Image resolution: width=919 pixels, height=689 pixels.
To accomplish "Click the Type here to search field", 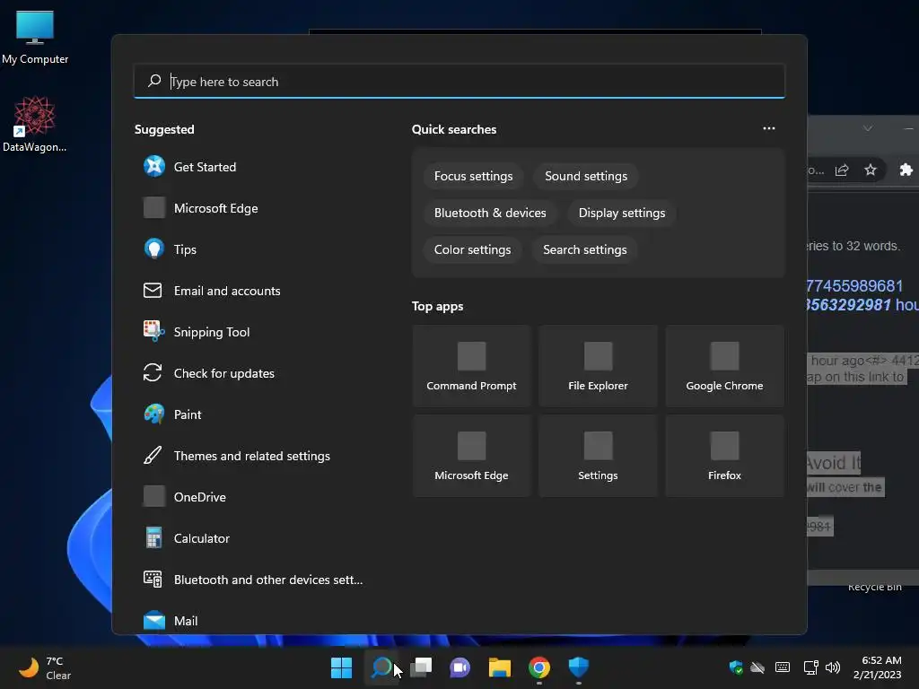I will 459,82.
